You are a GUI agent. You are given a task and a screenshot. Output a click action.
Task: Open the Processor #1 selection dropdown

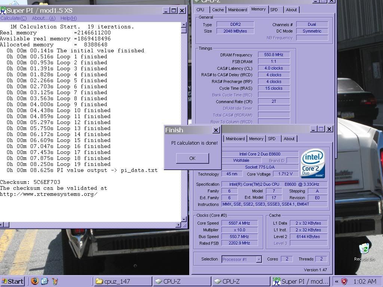pyautogui.click(x=258, y=259)
